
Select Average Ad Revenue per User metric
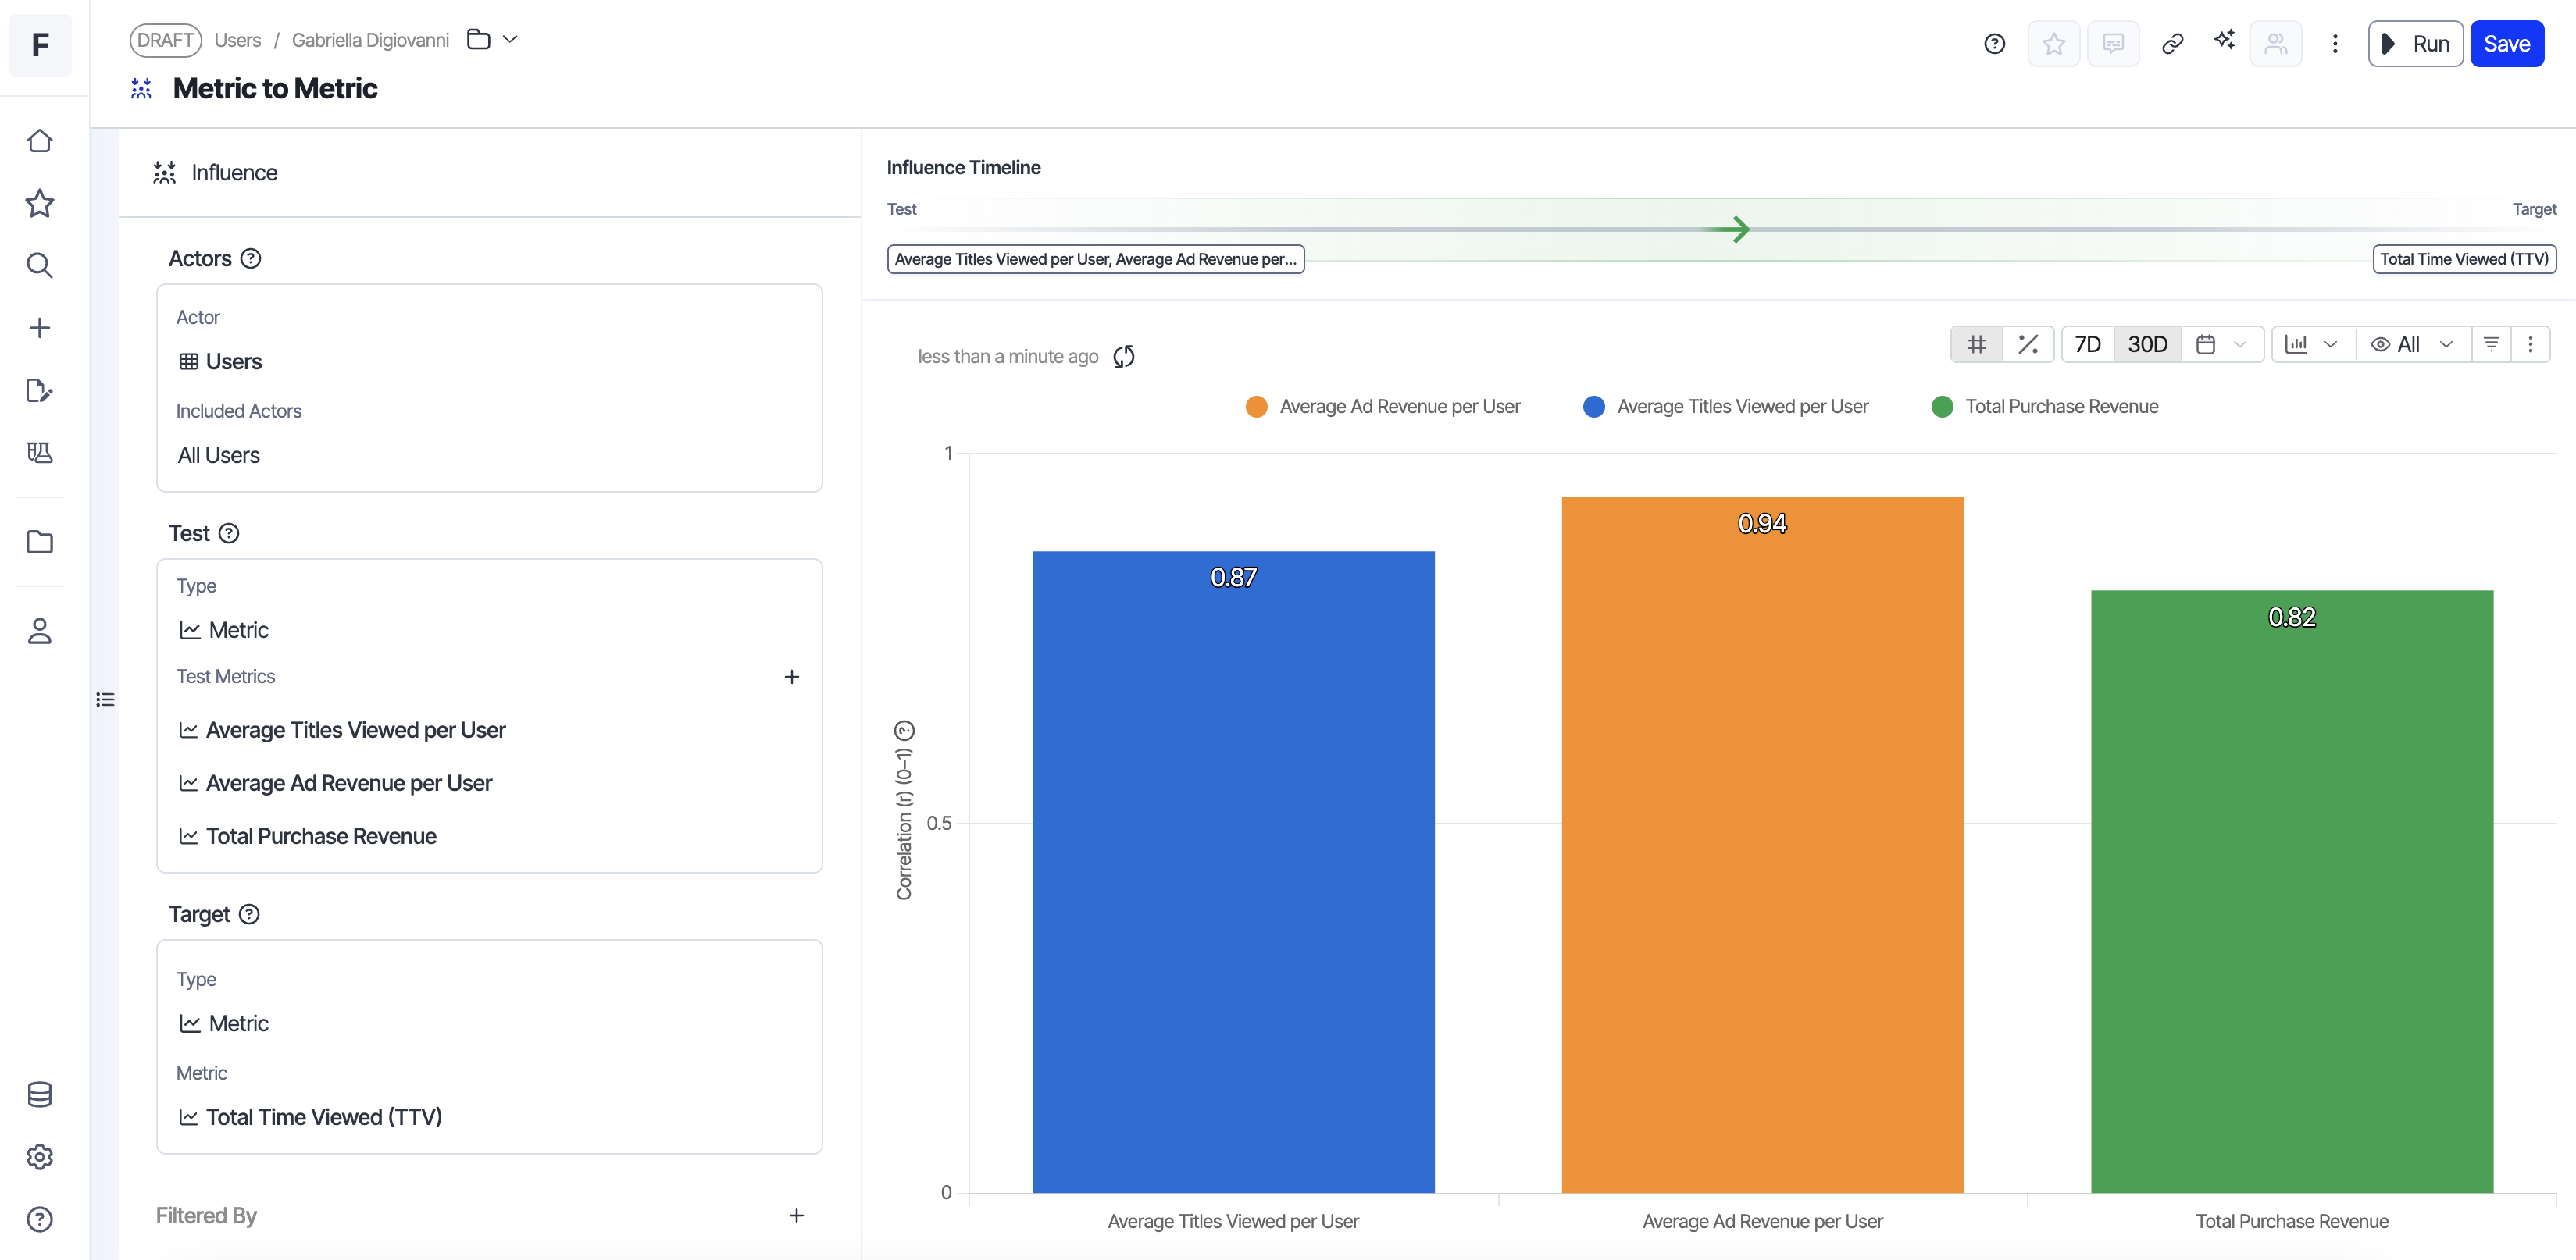pyautogui.click(x=349, y=783)
